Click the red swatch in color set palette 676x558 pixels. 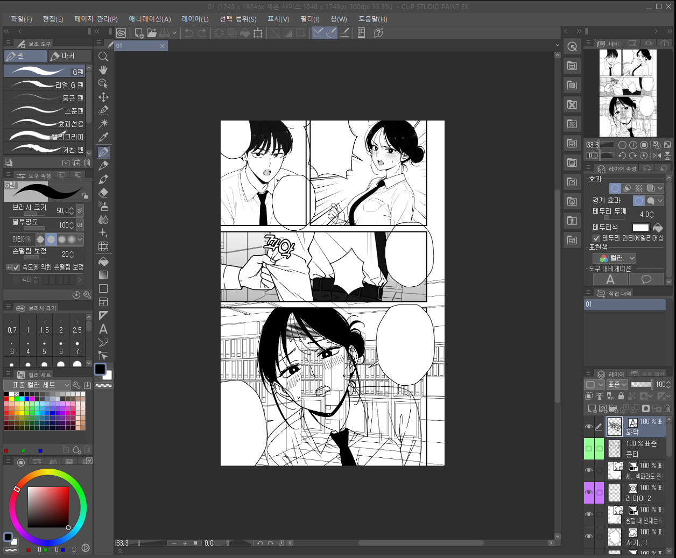(x=6, y=399)
